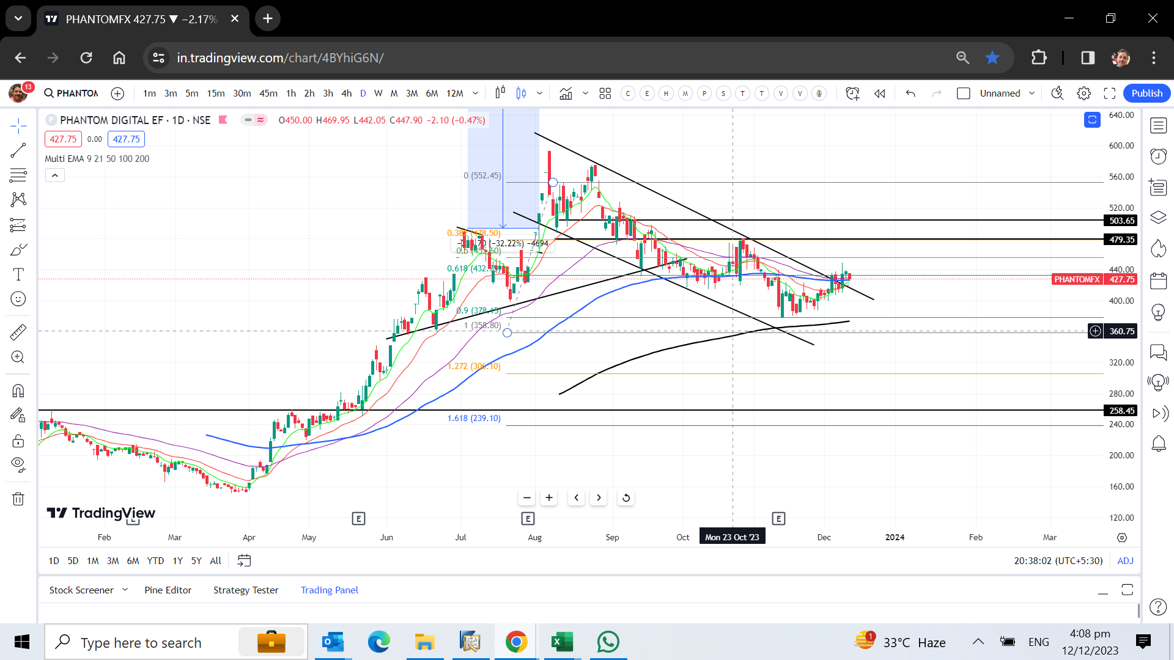
Task: Activate the Measure ruler tool
Action: click(18, 332)
